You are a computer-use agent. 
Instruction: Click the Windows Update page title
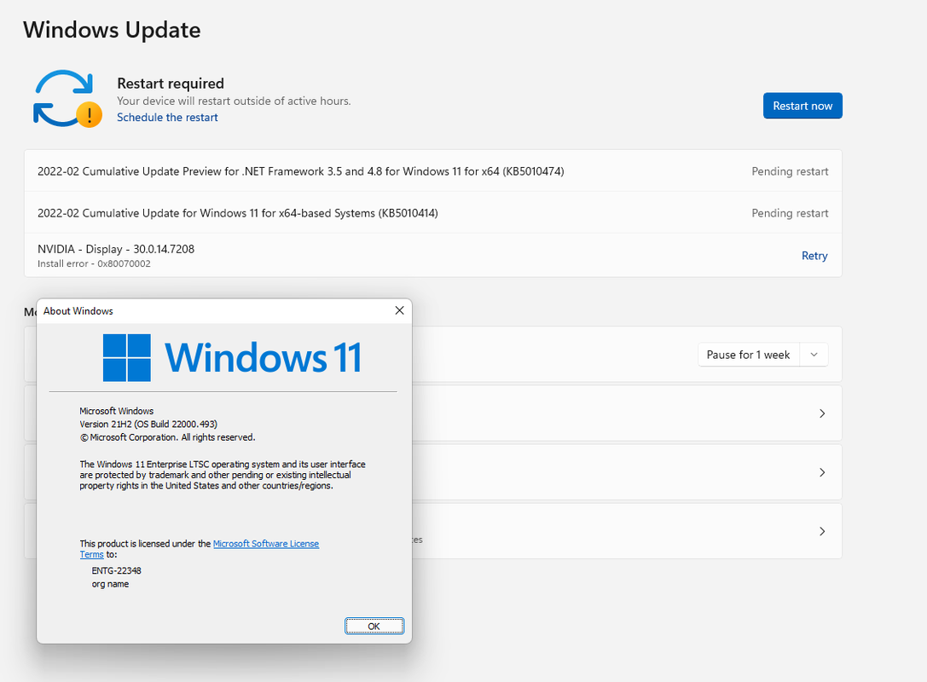112,30
